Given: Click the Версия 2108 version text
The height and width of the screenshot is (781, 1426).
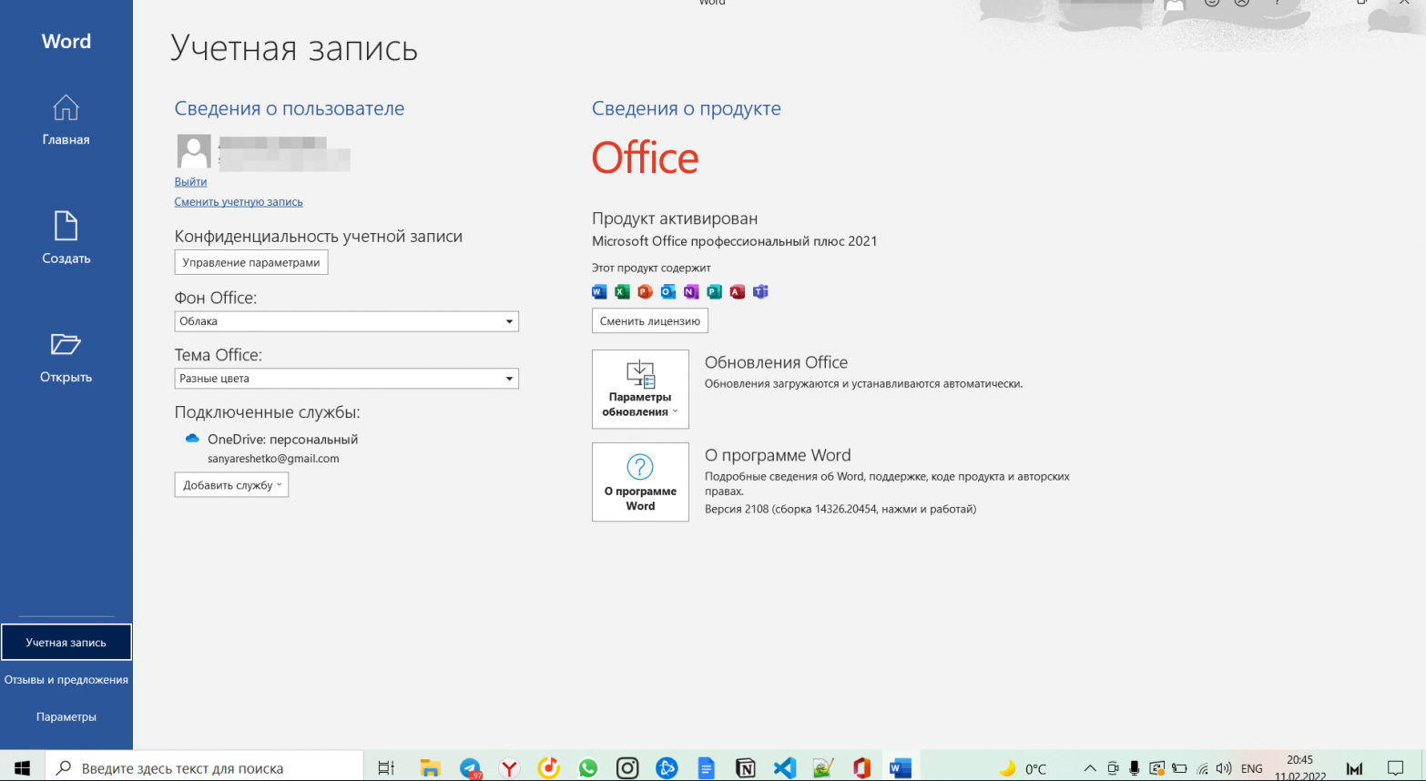Looking at the screenshot, I should tap(840, 509).
